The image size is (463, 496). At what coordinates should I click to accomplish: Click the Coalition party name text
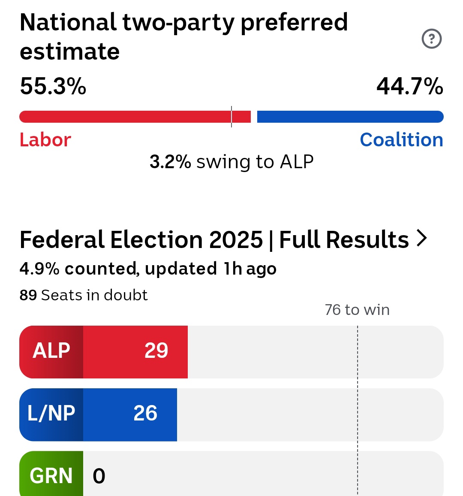point(401,139)
